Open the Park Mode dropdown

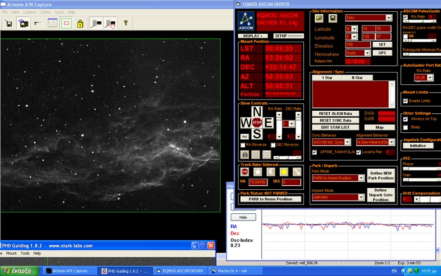pos(361,178)
